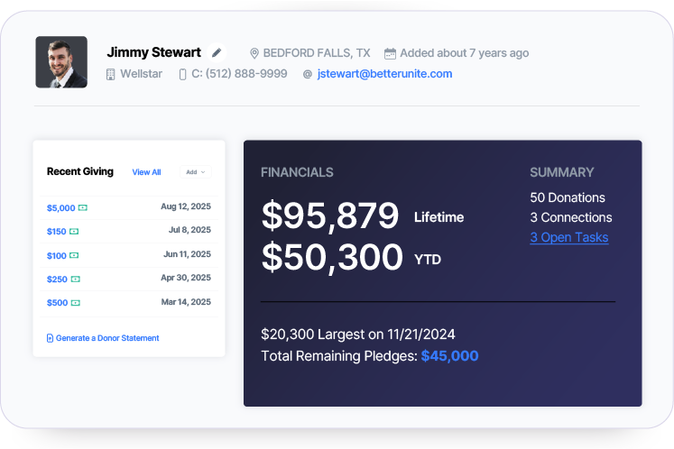Click the phone number (512) 888-9999
The width and height of the screenshot is (674, 449).
point(239,74)
